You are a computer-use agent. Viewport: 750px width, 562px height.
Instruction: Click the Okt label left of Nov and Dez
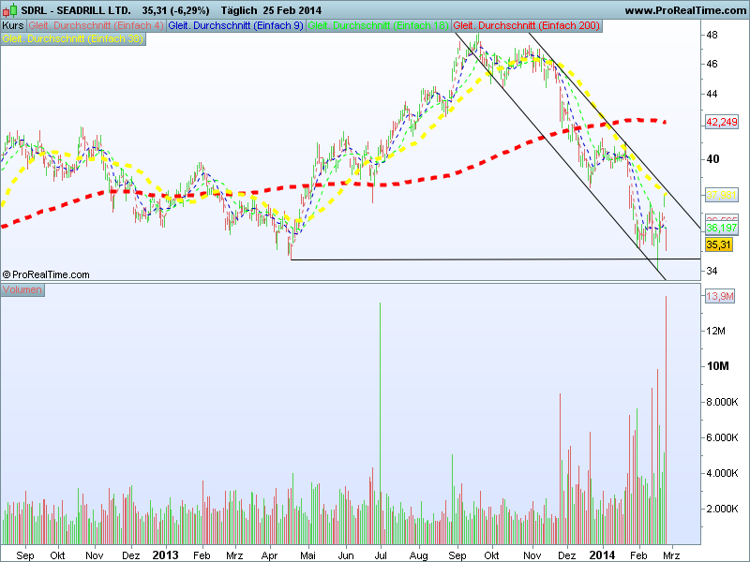pyautogui.click(x=57, y=555)
